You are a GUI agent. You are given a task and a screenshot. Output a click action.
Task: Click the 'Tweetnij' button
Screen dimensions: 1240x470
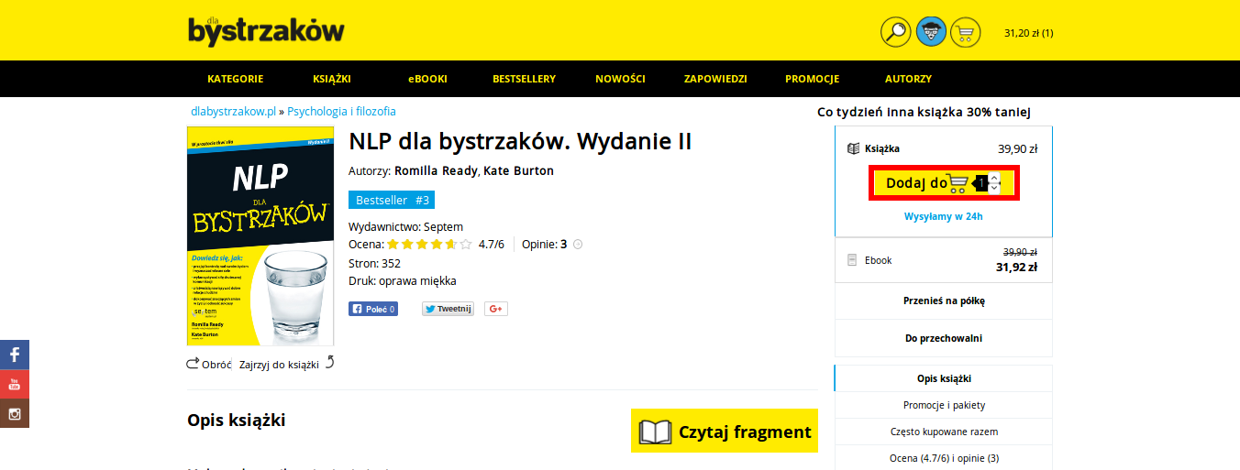[x=448, y=309]
